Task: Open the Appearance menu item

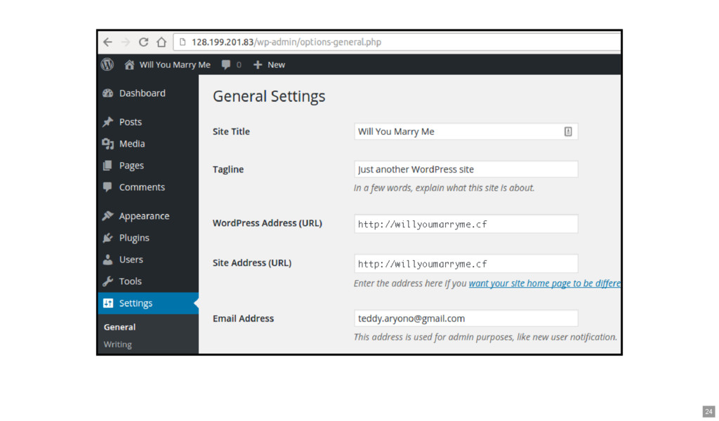Action: click(144, 216)
